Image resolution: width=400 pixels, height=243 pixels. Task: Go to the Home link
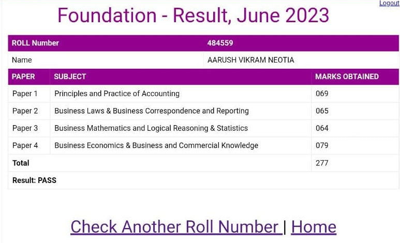(x=314, y=226)
